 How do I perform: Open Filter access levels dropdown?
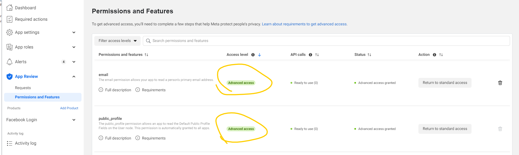(x=117, y=41)
